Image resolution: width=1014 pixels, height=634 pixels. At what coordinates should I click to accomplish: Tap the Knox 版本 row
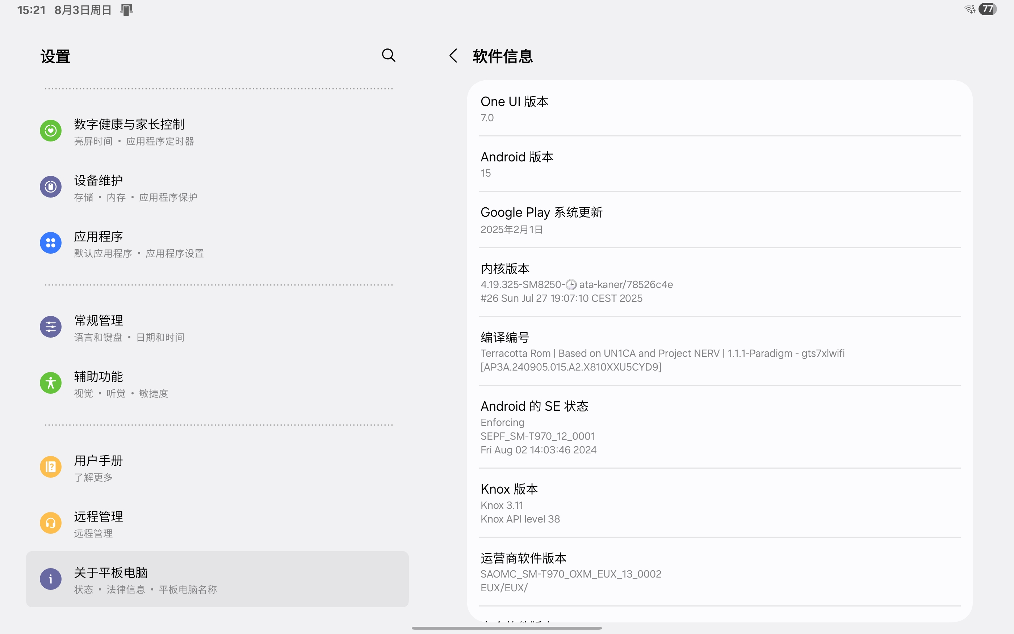720,503
